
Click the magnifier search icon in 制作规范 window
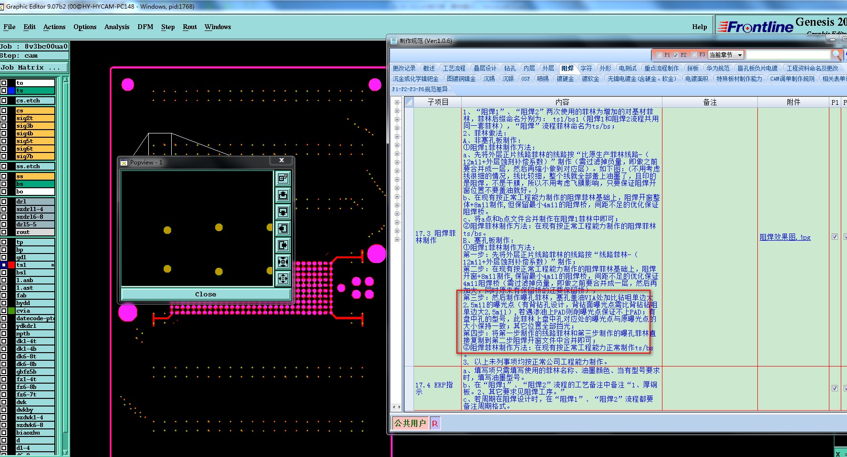pyautogui.click(x=836, y=55)
